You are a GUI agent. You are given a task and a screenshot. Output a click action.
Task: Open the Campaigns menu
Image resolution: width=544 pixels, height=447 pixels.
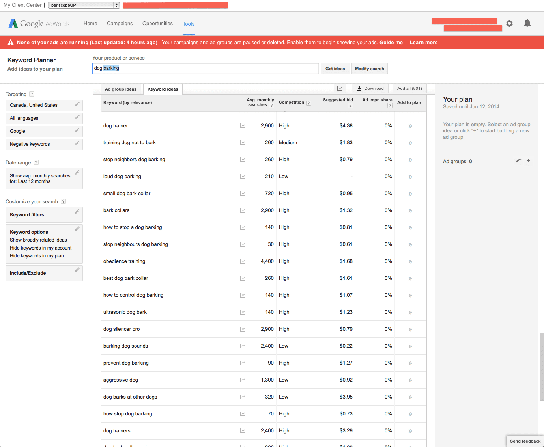pos(120,24)
